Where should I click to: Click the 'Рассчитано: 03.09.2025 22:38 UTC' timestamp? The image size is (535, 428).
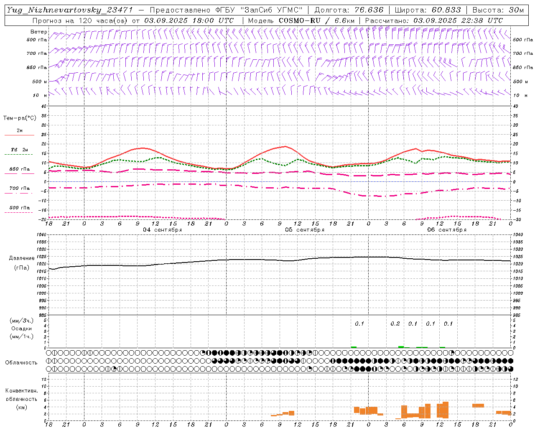click(434, 20)
